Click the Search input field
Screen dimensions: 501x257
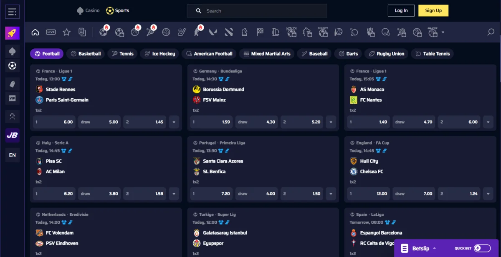(x=263, y=11)
